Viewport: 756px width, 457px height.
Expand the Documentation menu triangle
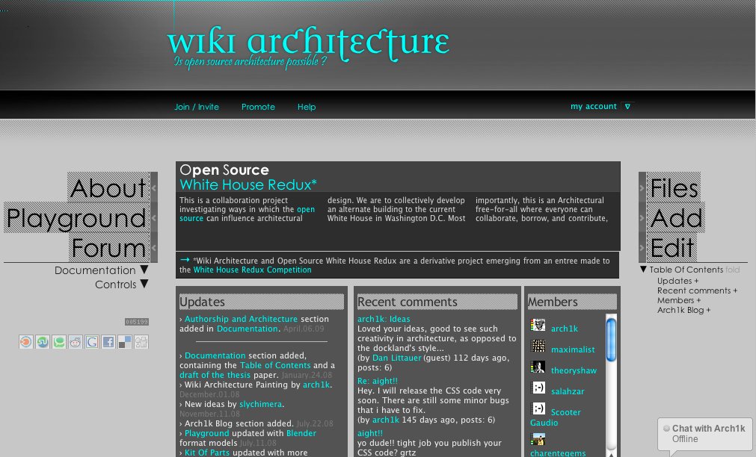[x=144, y=270]
